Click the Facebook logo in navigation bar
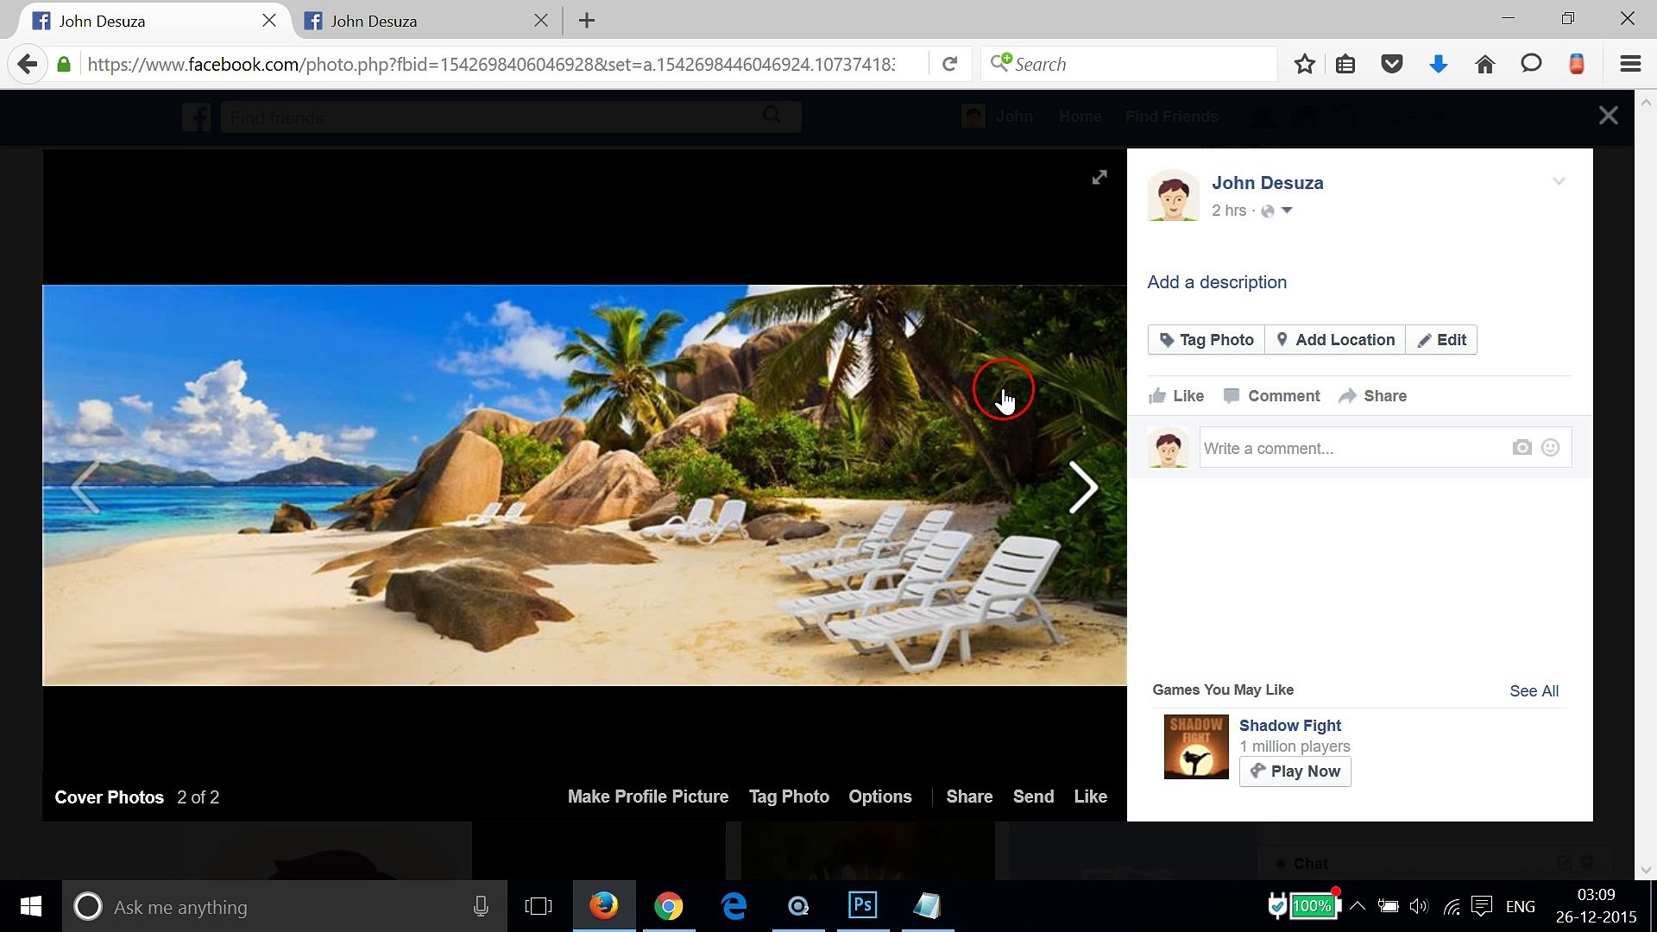This screenshot has height=932, width=1657. pos(196,116)
